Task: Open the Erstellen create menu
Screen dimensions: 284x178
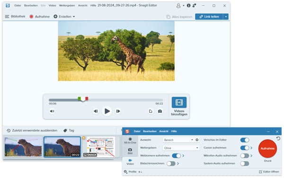Action: [64, 17]
